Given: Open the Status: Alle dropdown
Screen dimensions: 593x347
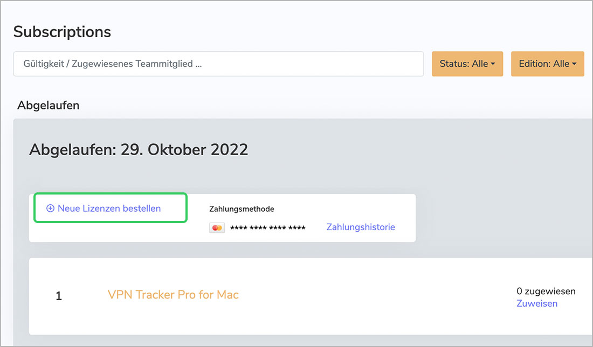Looking at the screenshot, I should click(467, 64).
